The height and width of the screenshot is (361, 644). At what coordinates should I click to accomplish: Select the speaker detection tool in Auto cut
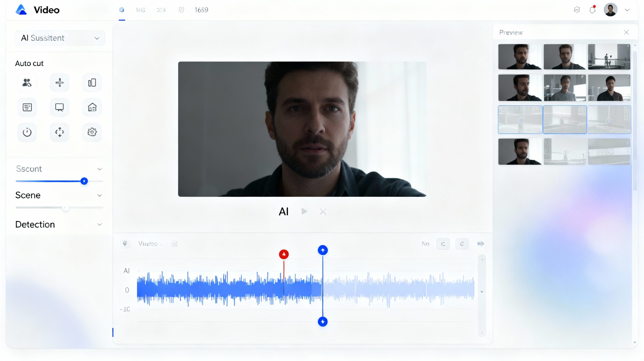tap(27, 82)
